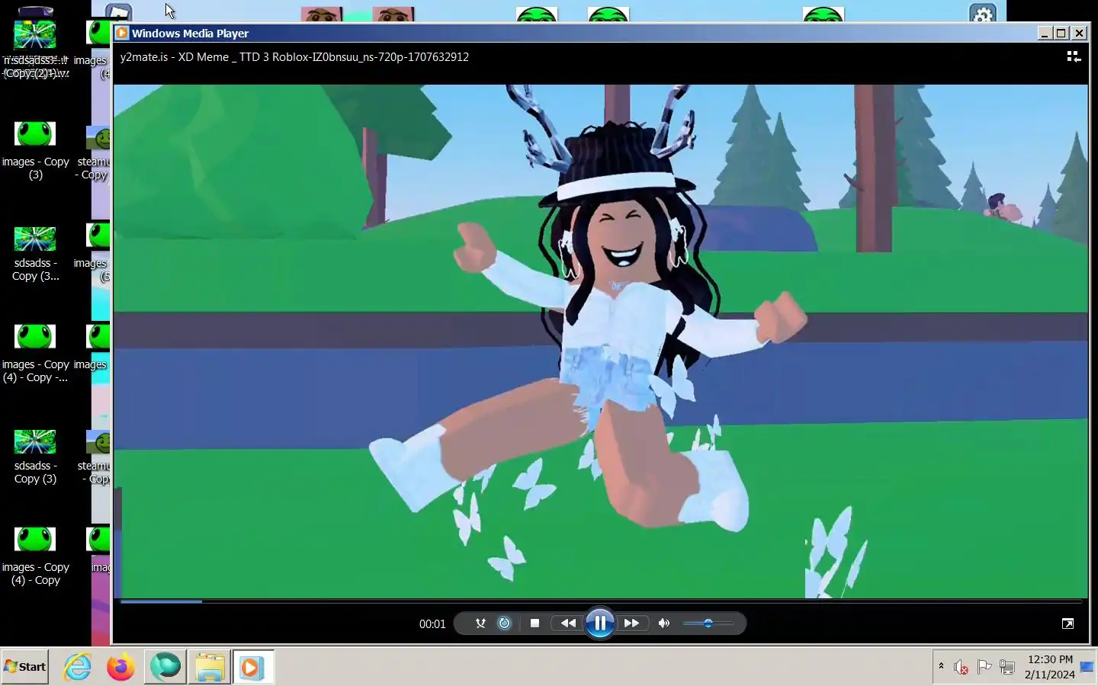The image size is (1098, 686).
Task: Click the seek bar above the playback controls
Action: [601, 602]
